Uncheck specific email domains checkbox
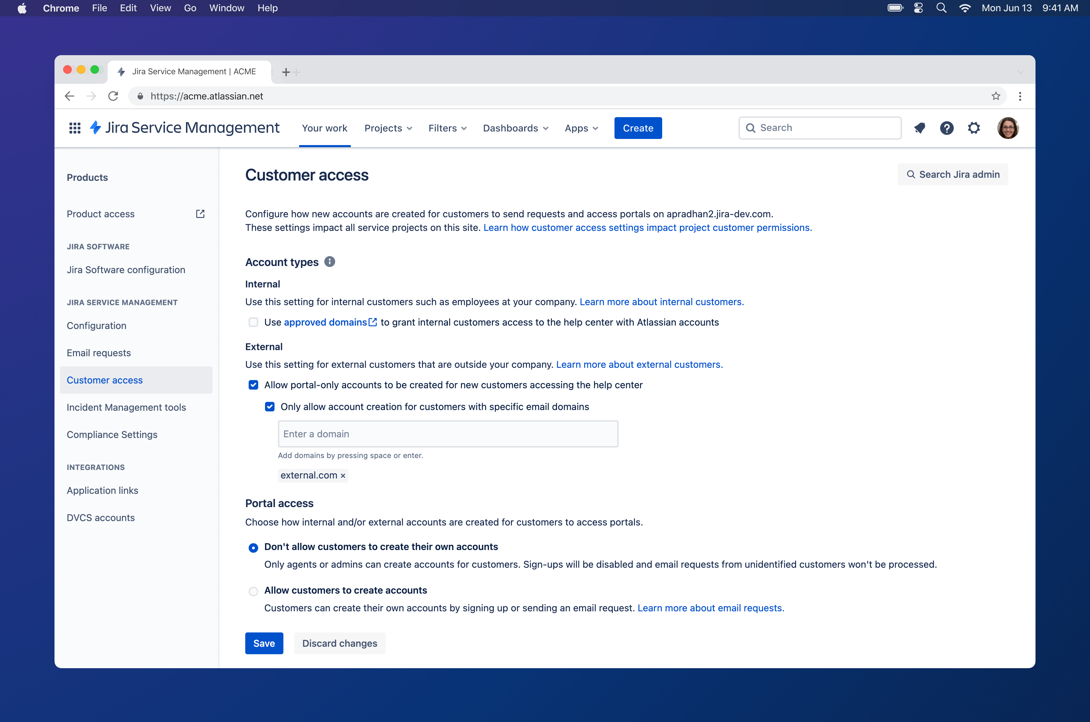 click(x=270, y=407)
